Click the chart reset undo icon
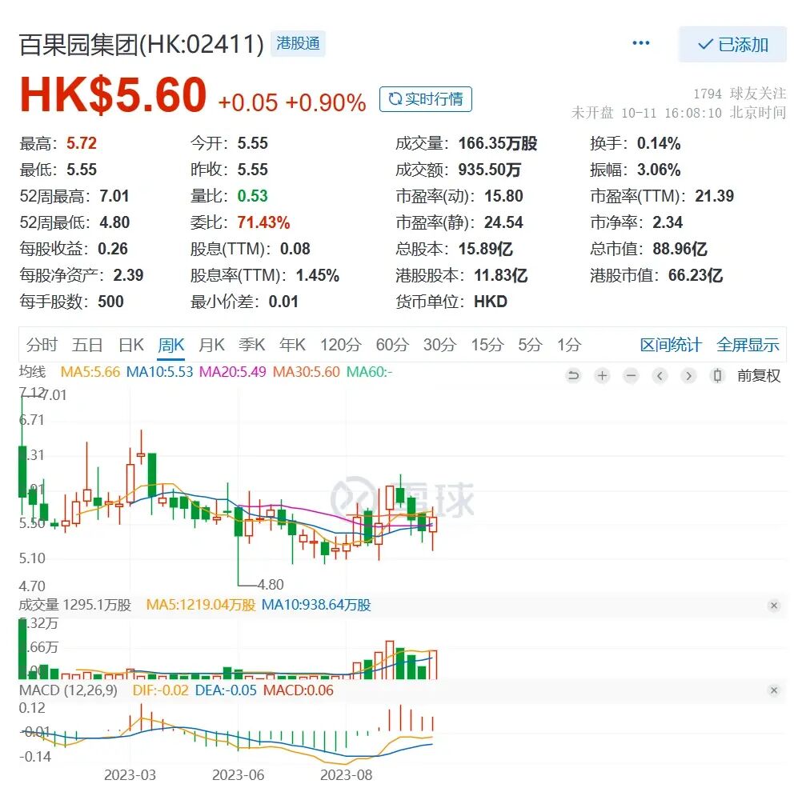 click(x=573, y=376)
